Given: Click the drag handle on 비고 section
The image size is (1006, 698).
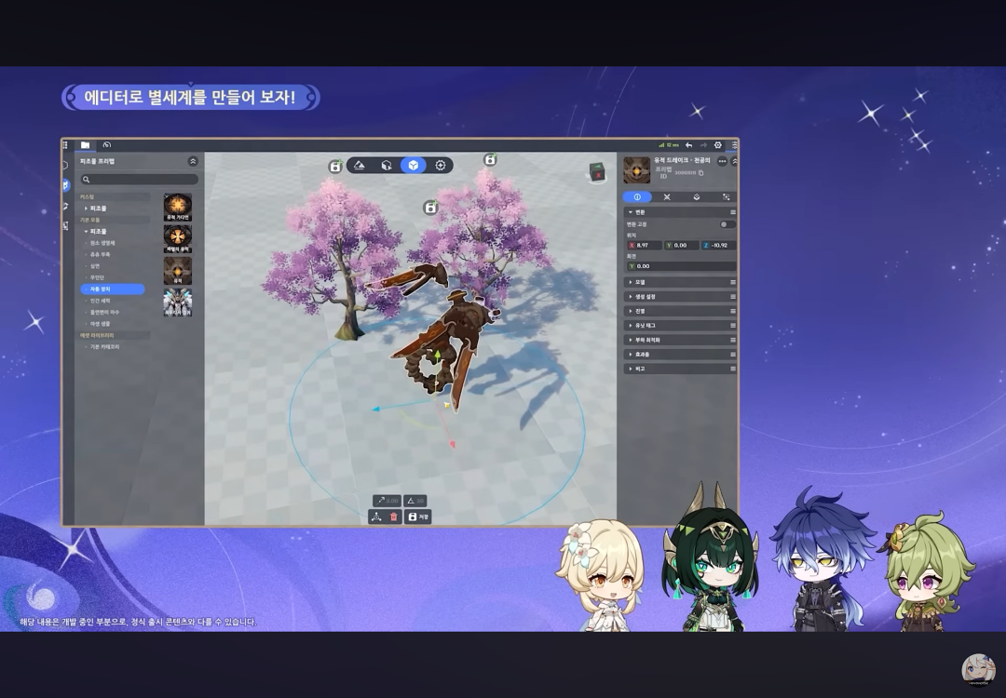Looking at the screenshot, I should point(733,369).
